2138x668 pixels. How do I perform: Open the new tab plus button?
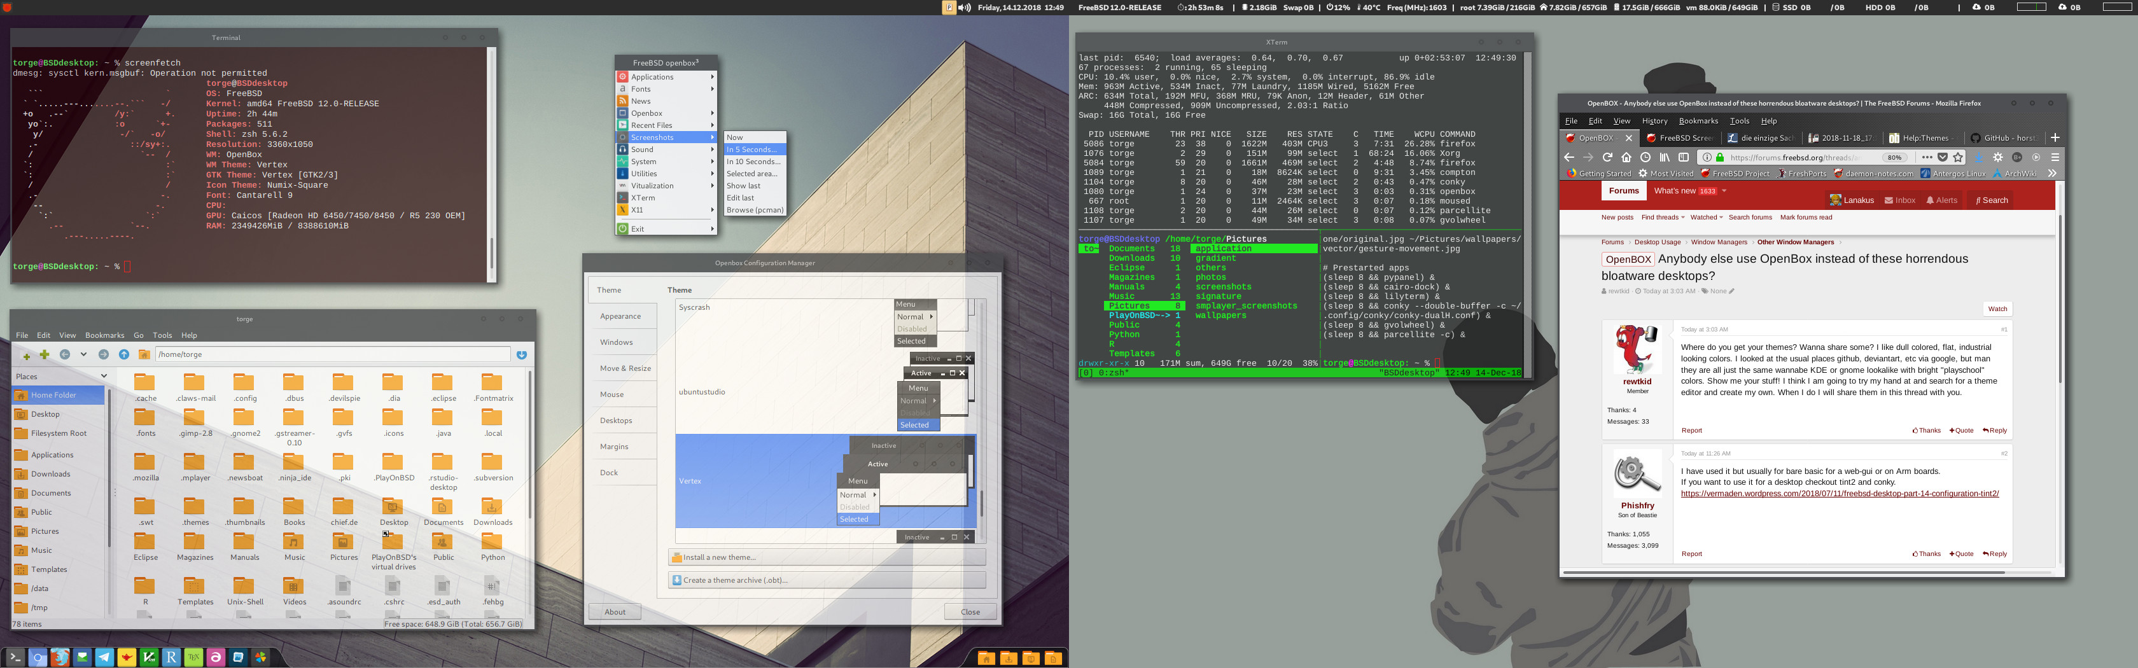pyautogui.click(x=2055, y=138)
